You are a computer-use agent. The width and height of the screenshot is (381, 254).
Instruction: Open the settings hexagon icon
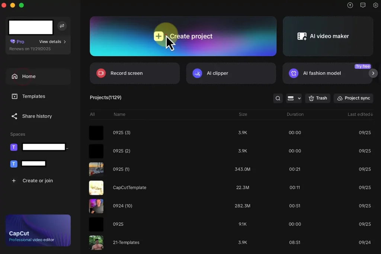375,5
